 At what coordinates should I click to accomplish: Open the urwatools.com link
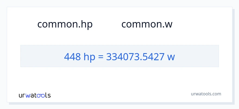pyautogui.click(x=206, y=94)
